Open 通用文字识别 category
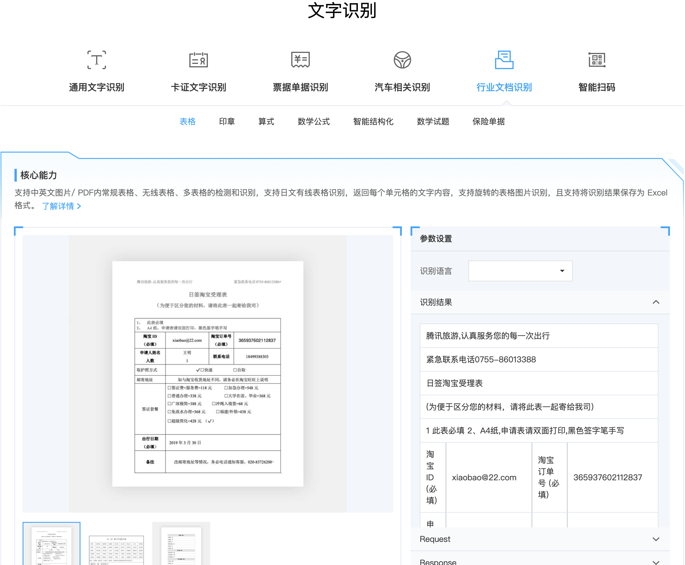685x565 pixels. pyautogui.click(x=96, y=87)
